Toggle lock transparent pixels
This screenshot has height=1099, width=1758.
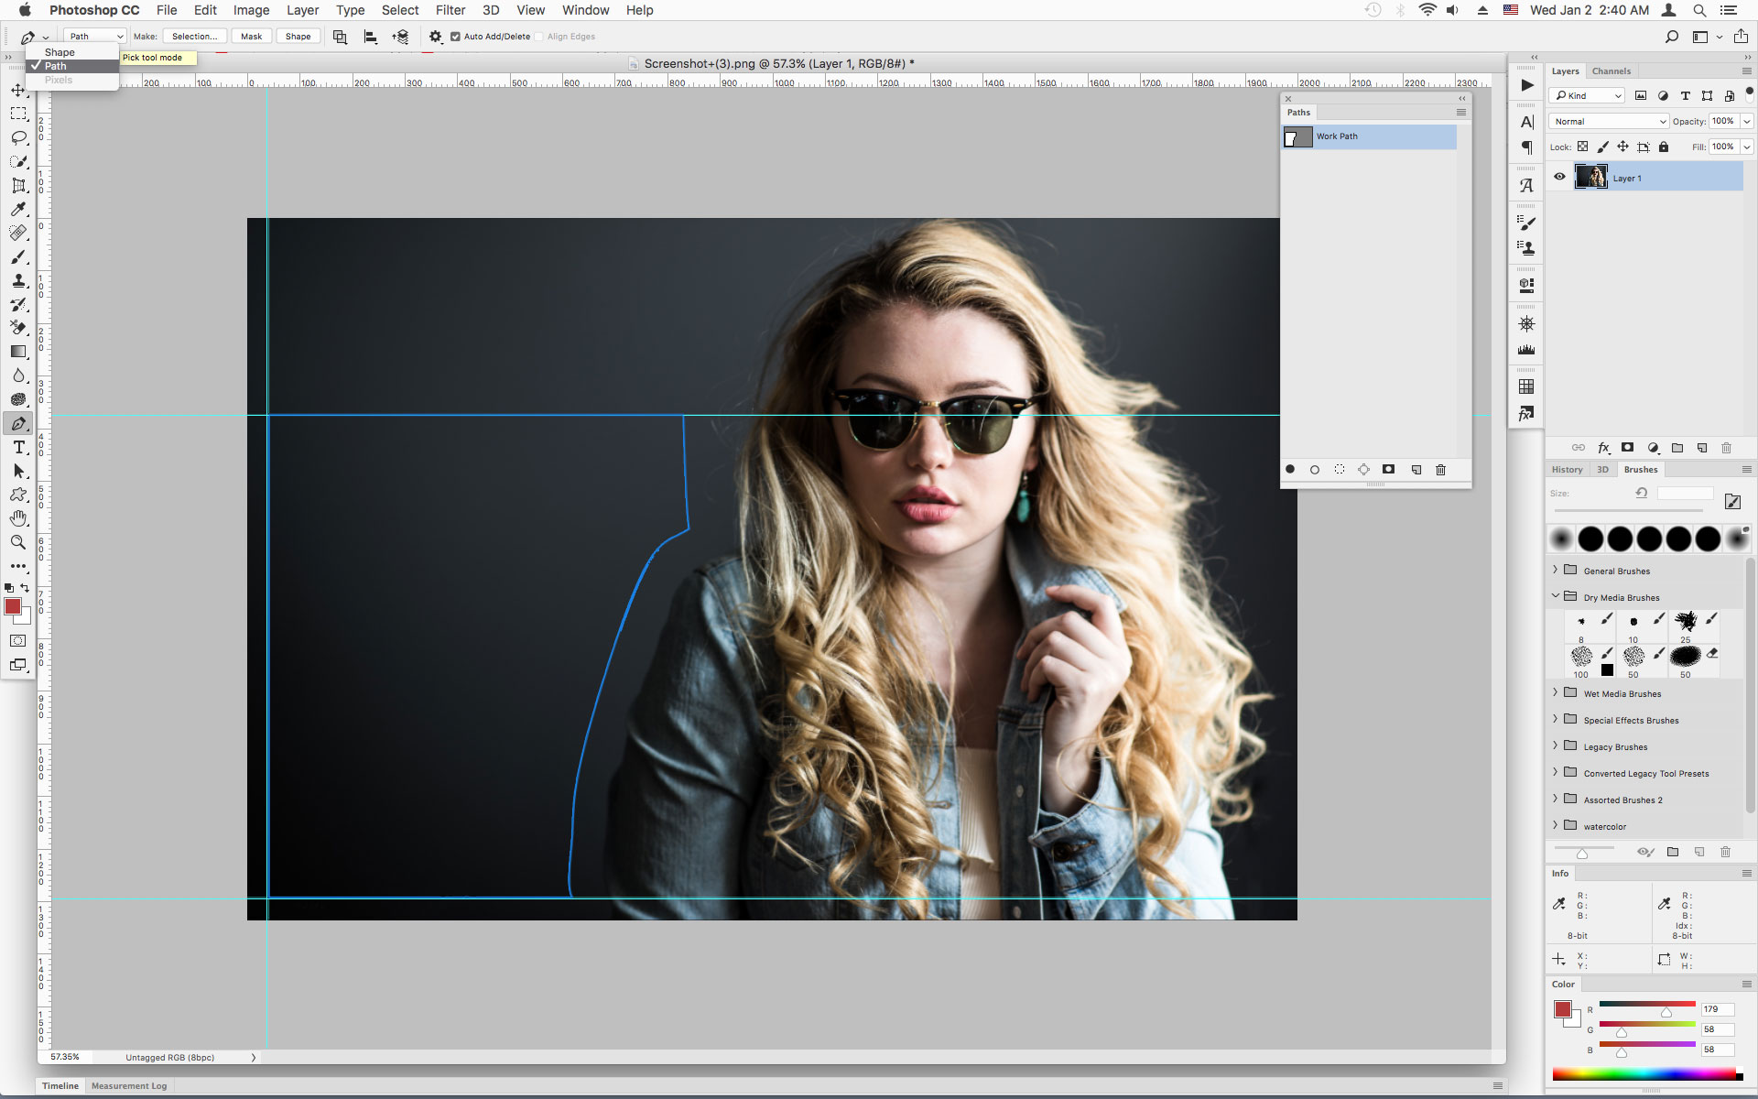click(x=1582, y=147)
